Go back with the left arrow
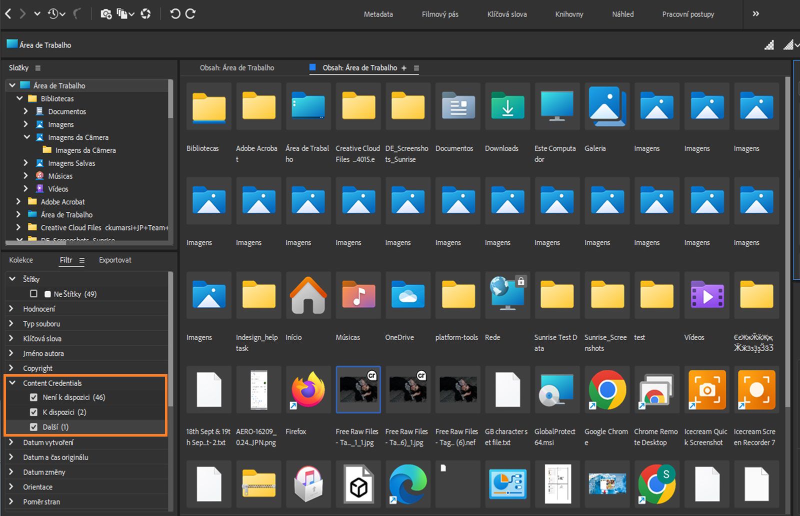Image resolution: width=800 pixels, height=516 pixels. [x=8, y=14]
